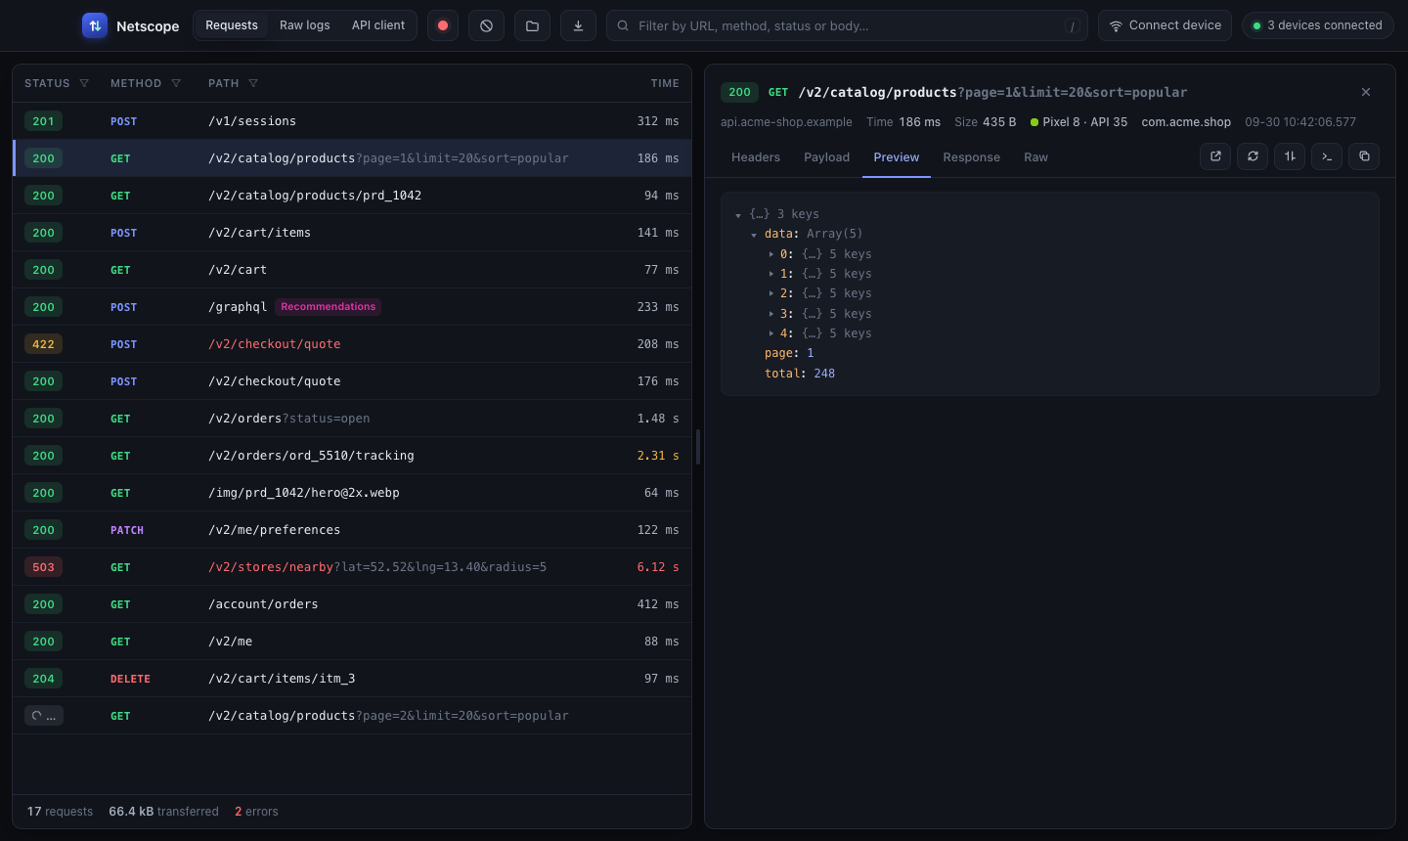This screenshot has height=841, width=1408.
Task: Open the Raw tab
Action: coord(1036,157)
